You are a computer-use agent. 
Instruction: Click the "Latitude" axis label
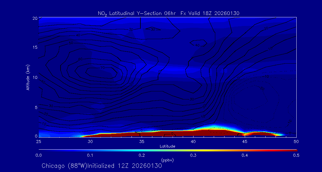click(168, 146)
